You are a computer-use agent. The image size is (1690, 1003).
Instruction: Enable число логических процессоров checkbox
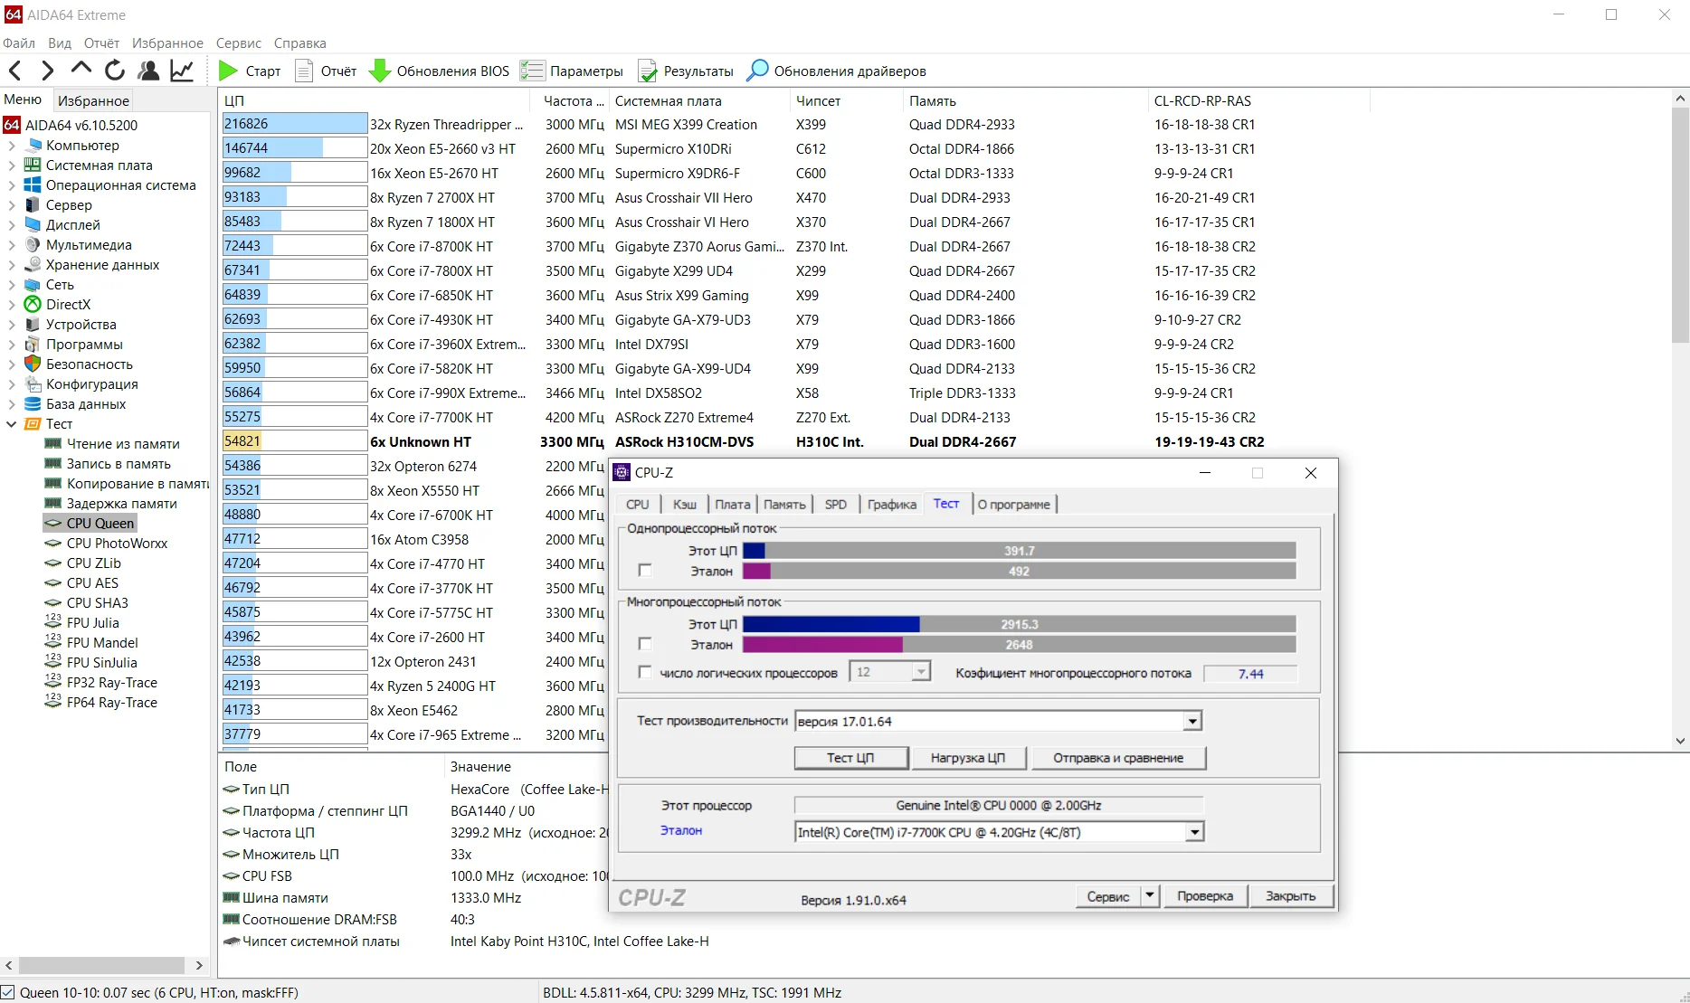pos(645,672)
